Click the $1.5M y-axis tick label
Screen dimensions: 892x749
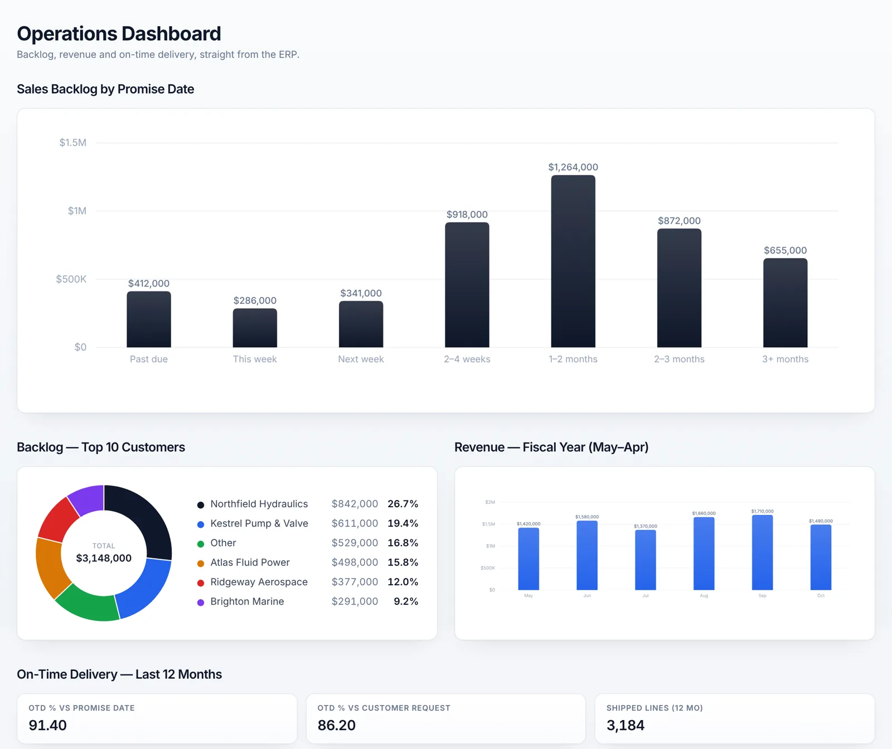[x=73, y=143]
